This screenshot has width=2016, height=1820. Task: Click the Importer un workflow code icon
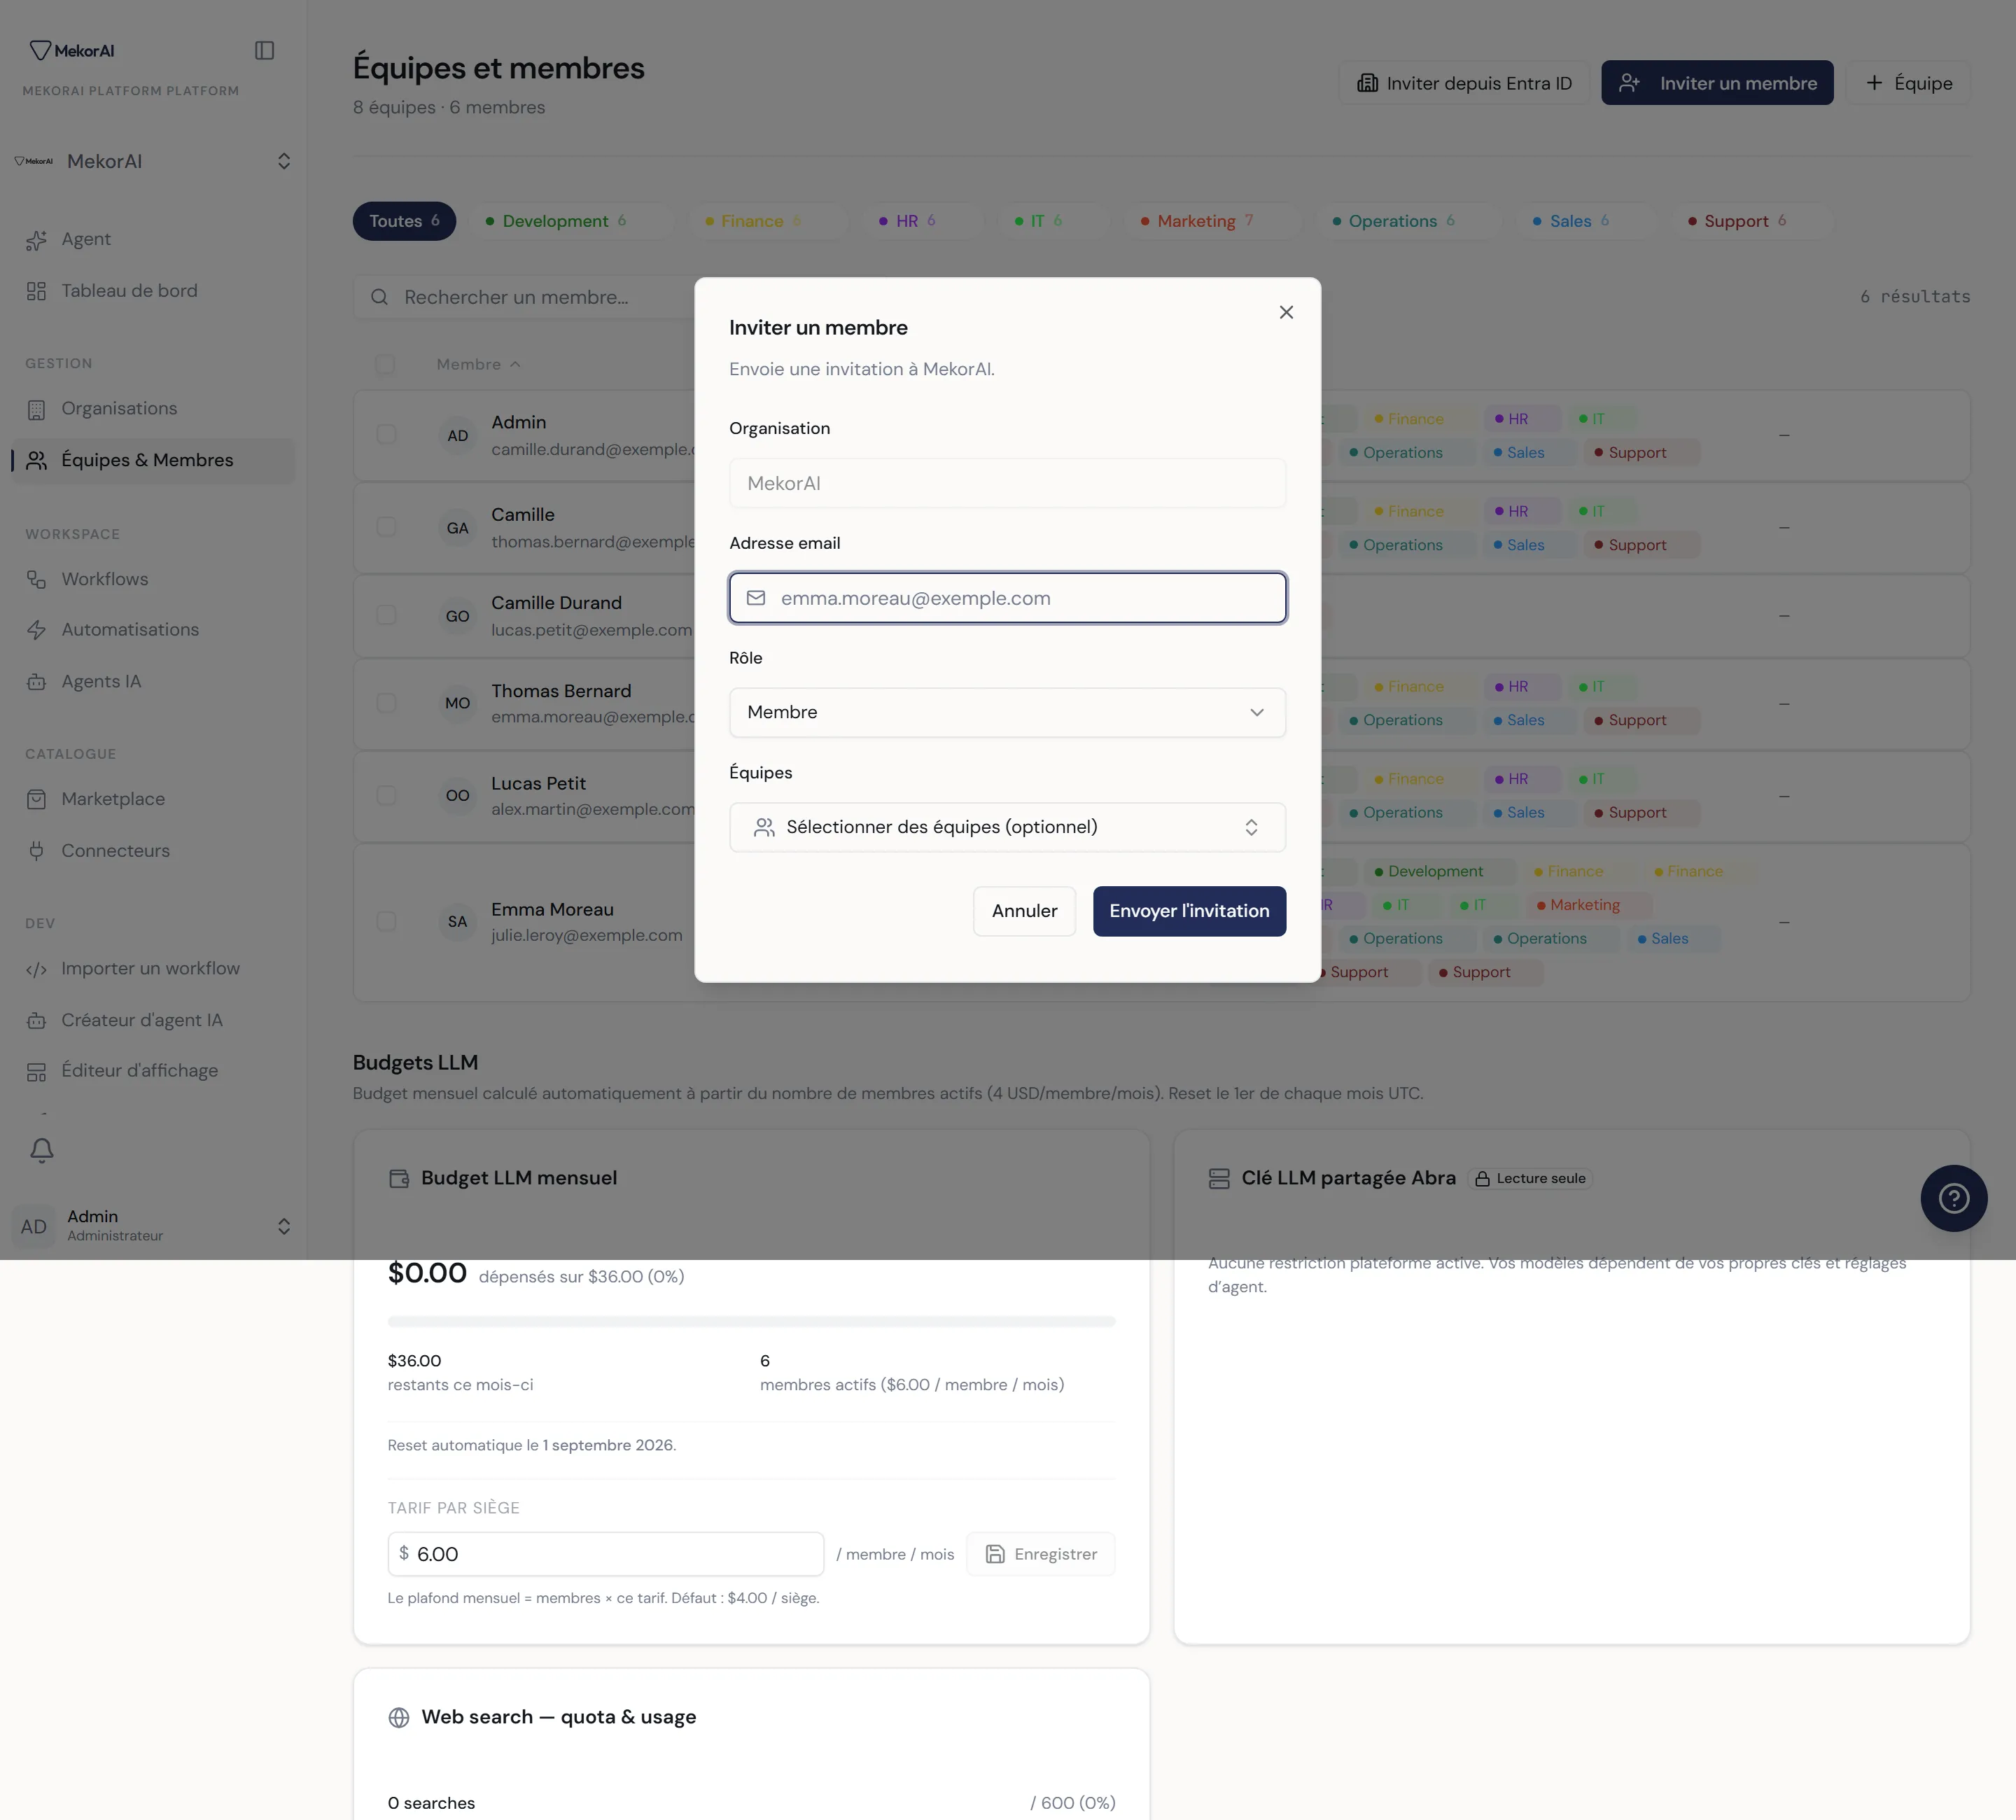tap(37, 969)
